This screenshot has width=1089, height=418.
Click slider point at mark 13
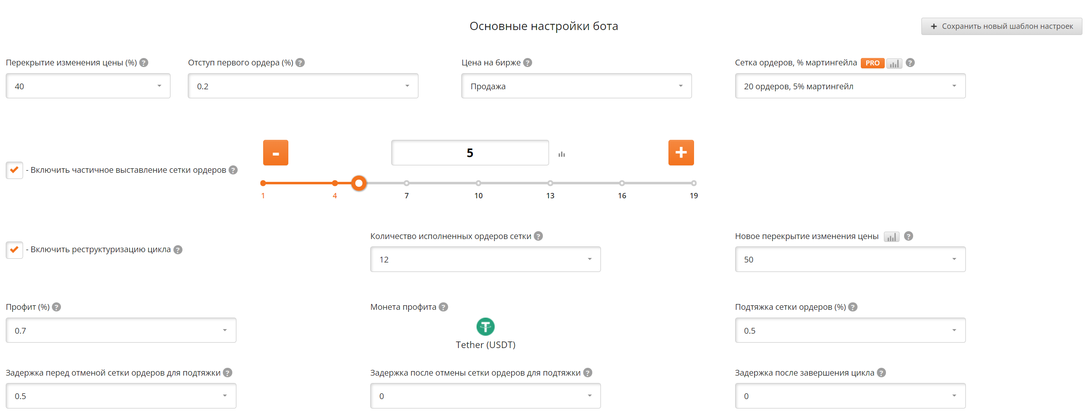(550, 183)
